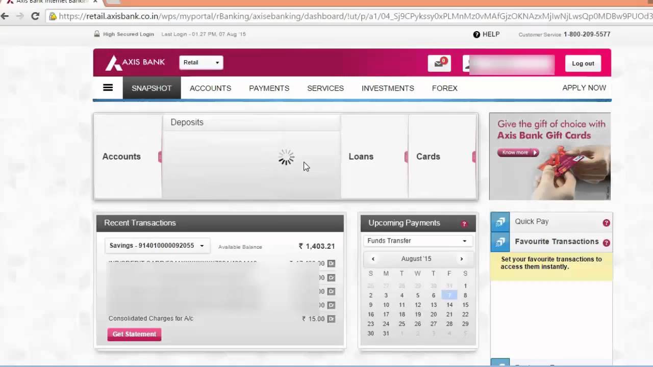Click the Help question mark icon
The image size is (653, 367).
[476, 34]
